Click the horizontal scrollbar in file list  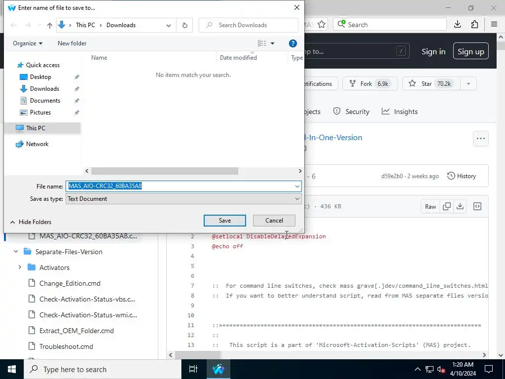point(165,171)
